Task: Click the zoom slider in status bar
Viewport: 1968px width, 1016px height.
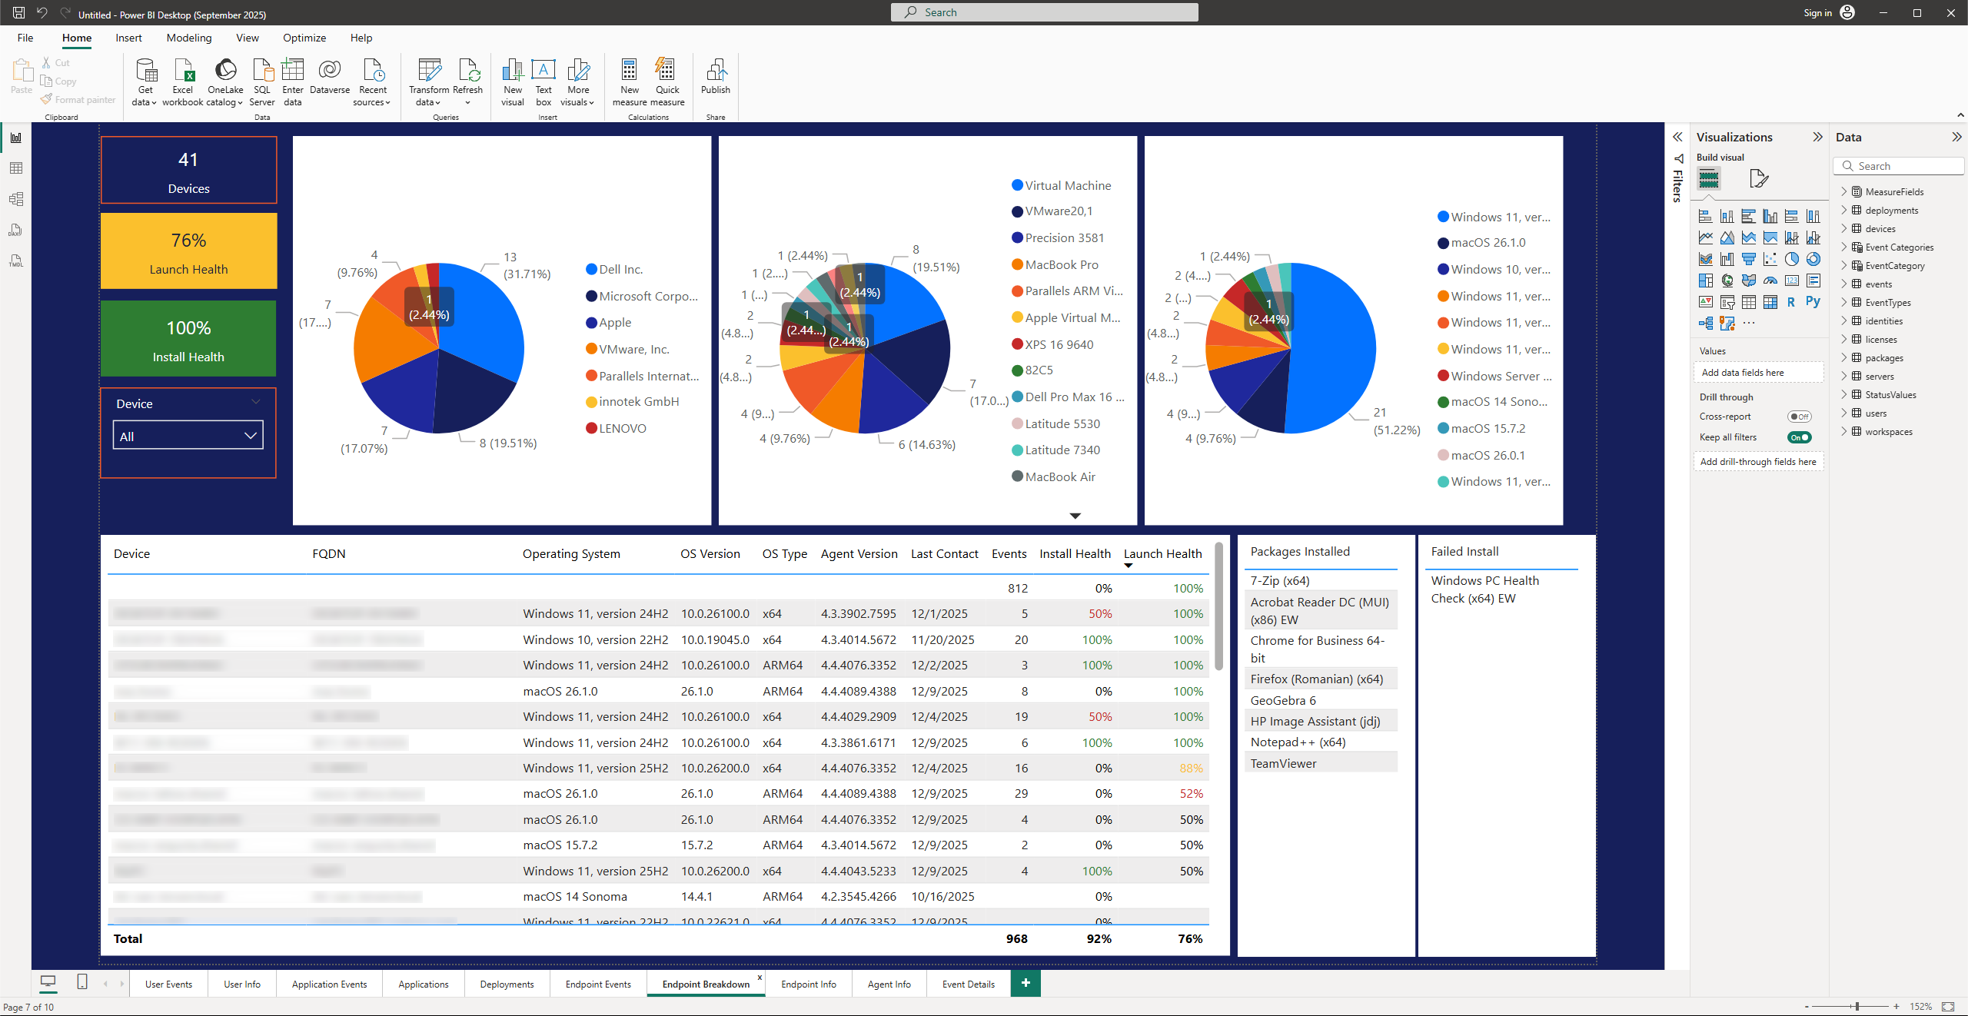Action: 1857,1006
